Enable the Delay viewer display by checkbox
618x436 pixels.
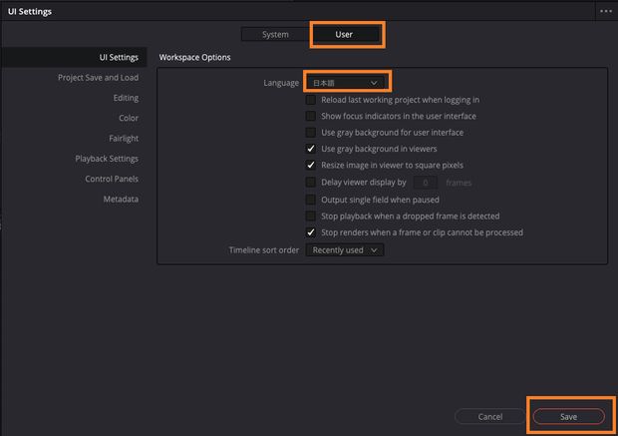coord(311,182)
